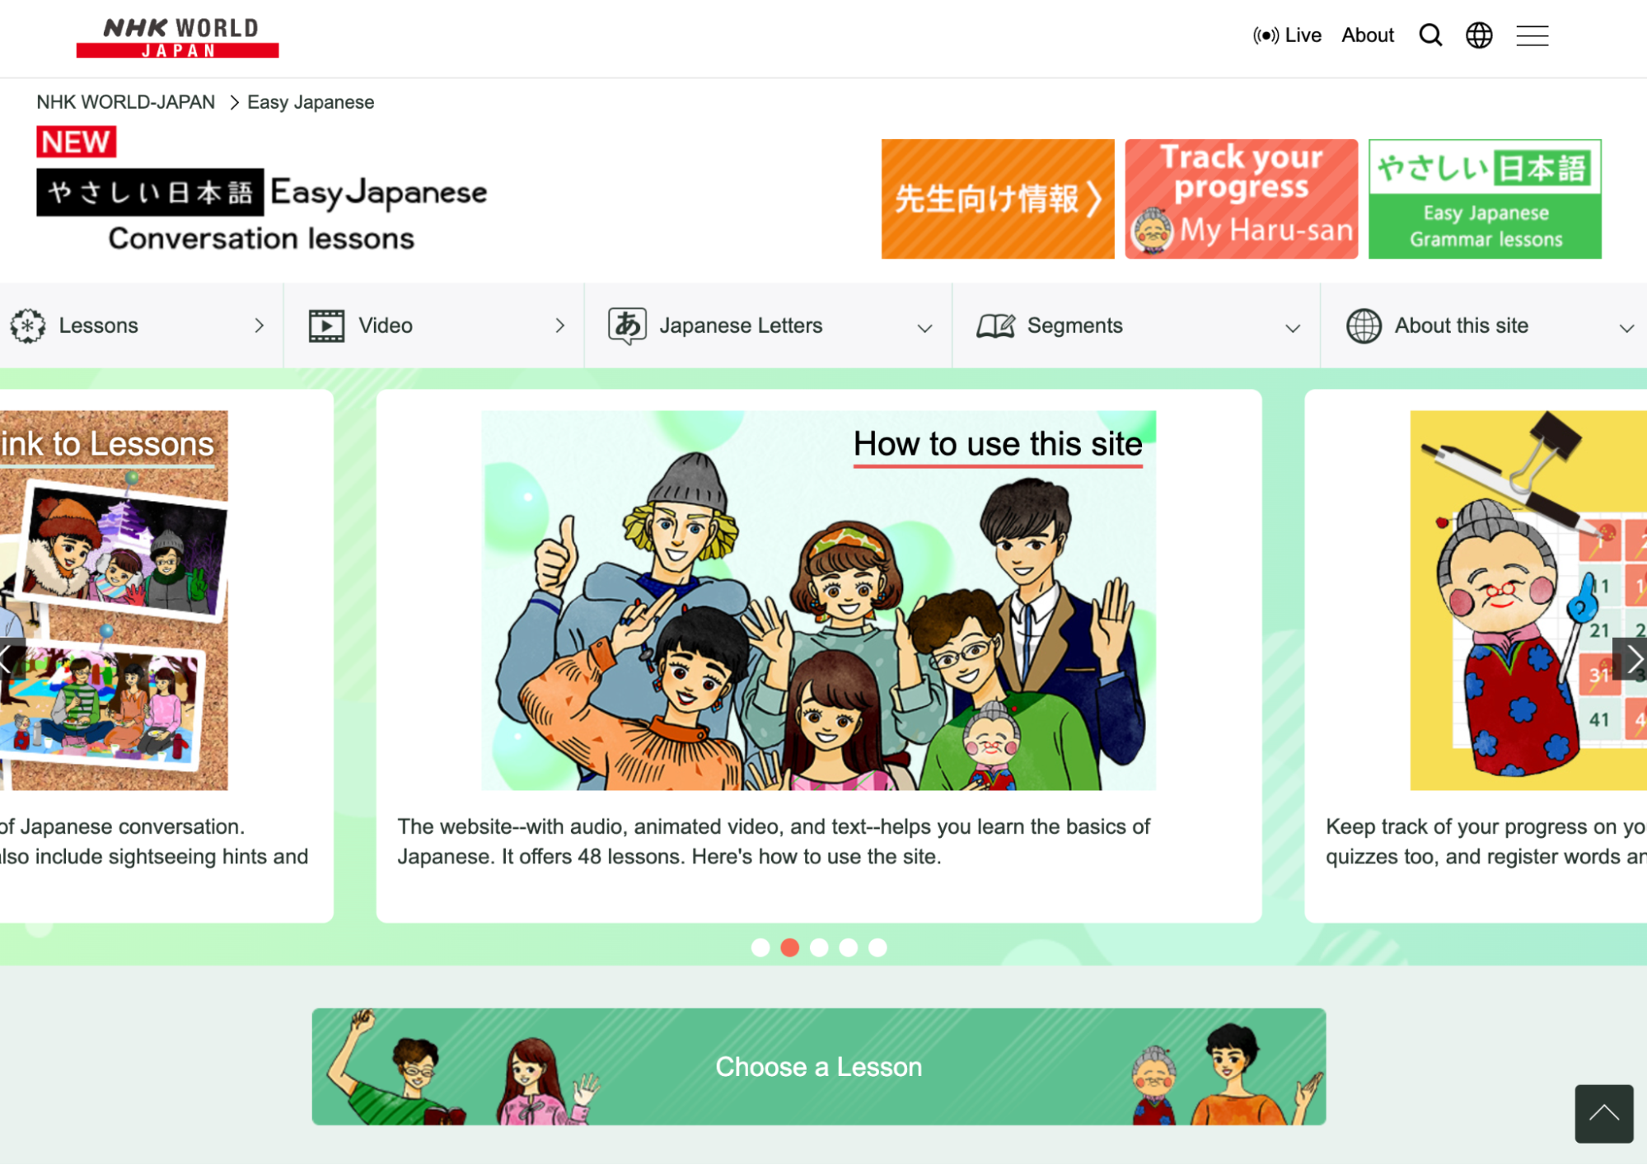Screen dimensions: 1647x1165
Task: Click the Segments open-book icon
Action: [x=995, y=326]
